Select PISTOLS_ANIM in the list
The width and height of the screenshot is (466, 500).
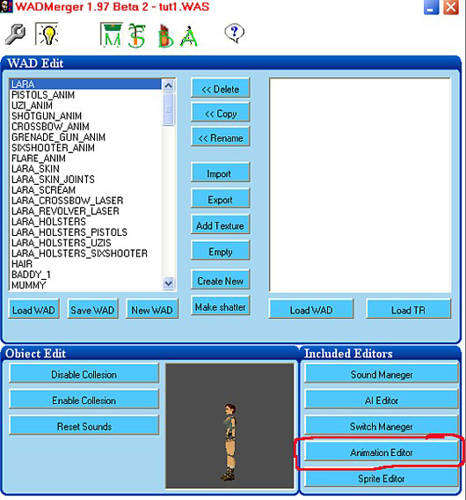[85, 95]
